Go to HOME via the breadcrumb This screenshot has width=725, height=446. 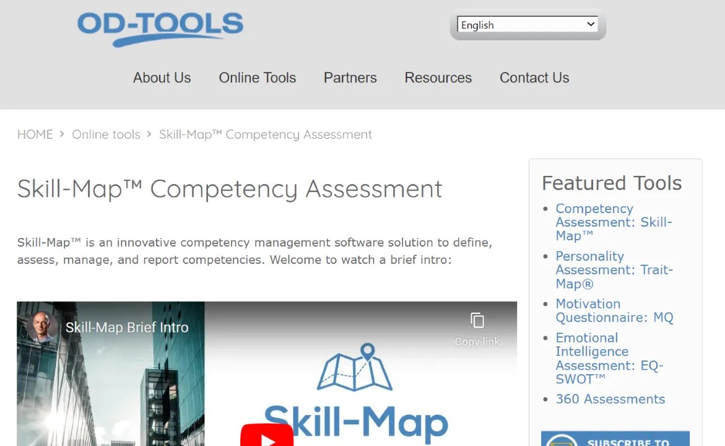click(35, 134)
